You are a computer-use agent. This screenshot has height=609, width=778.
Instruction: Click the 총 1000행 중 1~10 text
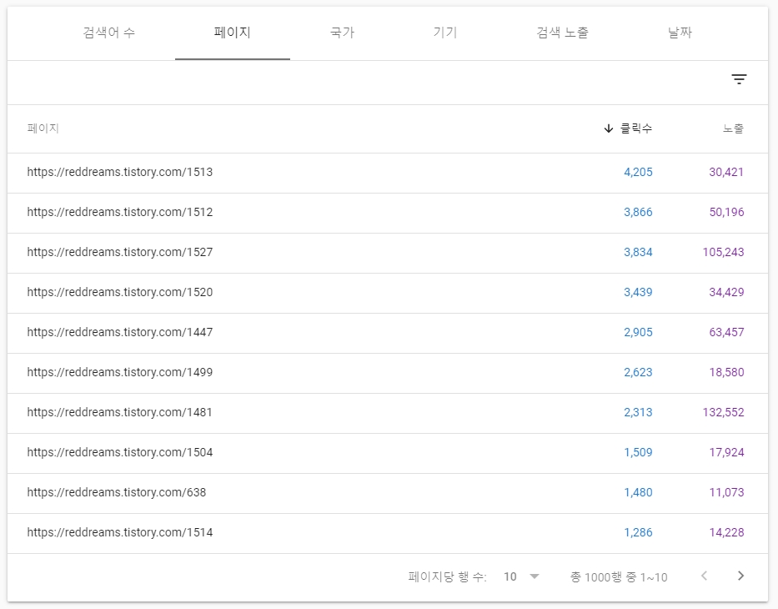pyautogui.click(x=618, y=577)
